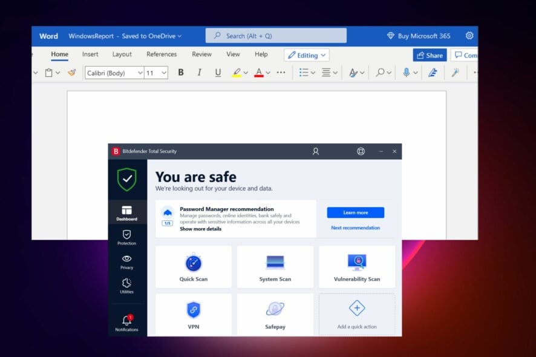Switch to the View tab in Word
Screen dimensions: 536x357
coord(233,54)
